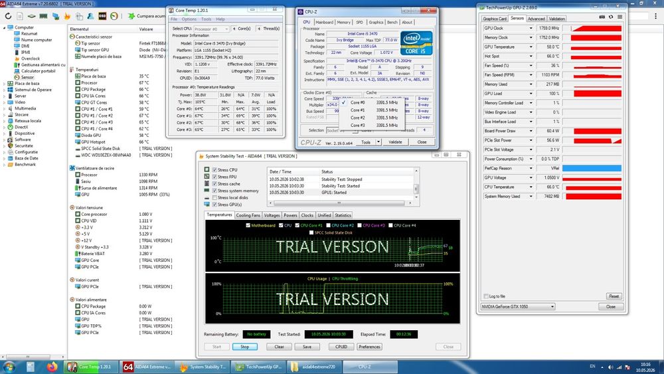
Task: Select Core #2 in CPU-Z core menu
Action: [x=372, y=118]
